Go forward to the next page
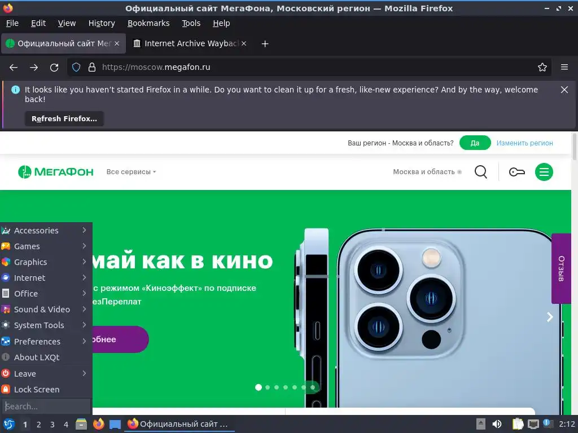The height and width of the screenshot is (433, 578). pyautogui.click(x=34, y=68)
